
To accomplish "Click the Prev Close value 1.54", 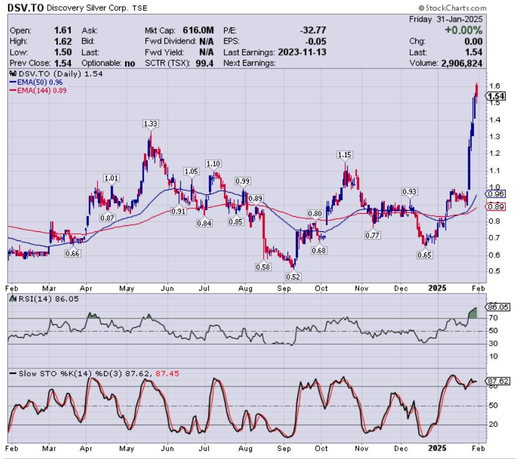I will [63, 63].
